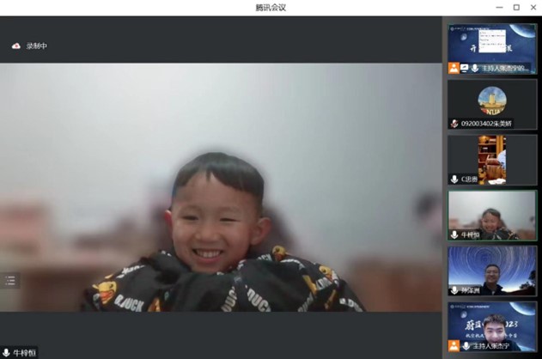This screenshot has width=542, height=359.
Task: Open the list panel icon at left edge
Action: point(10,280)
